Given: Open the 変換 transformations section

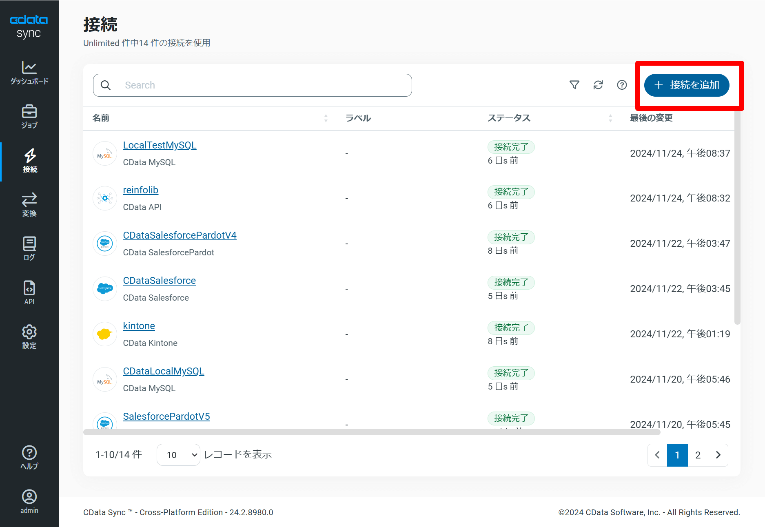Looking at the screenshot, I should click(29, 205).
